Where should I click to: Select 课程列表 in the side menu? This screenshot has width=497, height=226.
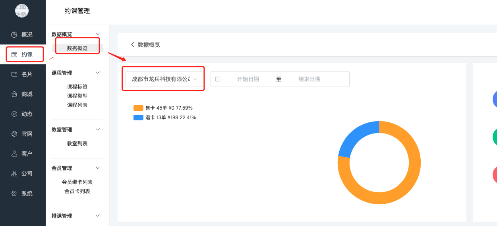pyautogui.click(x=77, y=105)
